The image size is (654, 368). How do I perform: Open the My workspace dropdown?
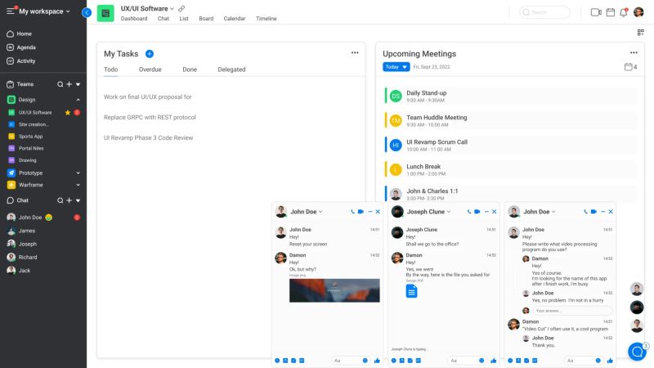(68, 11)
